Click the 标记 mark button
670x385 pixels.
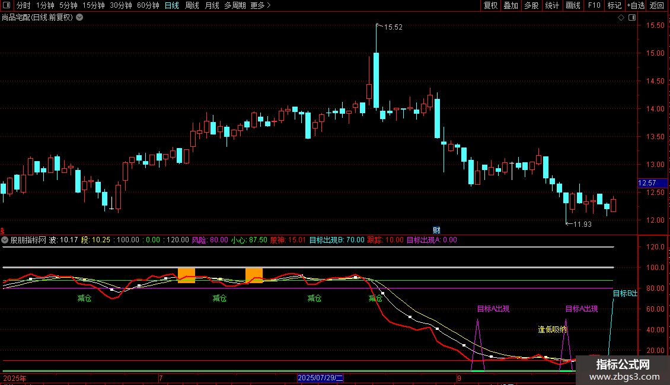[x=614, y=5]
